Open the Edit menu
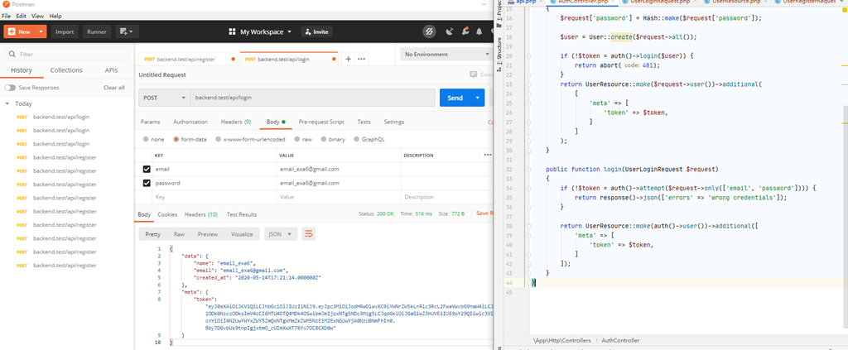This screenshot has width=848, height=350. pyautogui.click(x=21, y=17)
